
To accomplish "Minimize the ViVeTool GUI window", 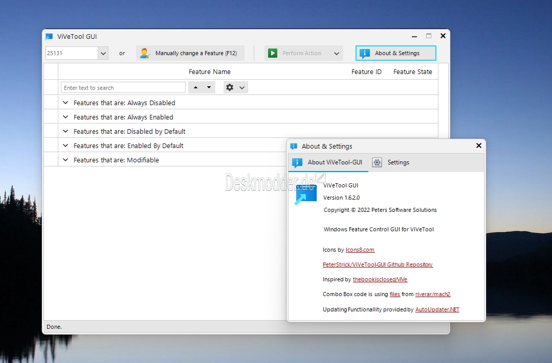I will (x=414, y=36).
